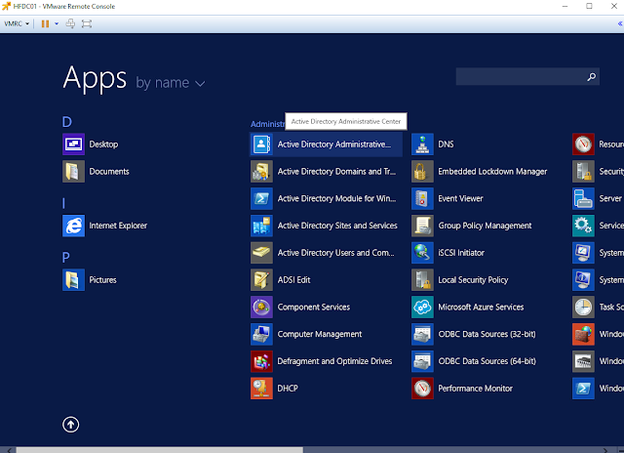Open the Task Scheduler clock icon
624x453 pixels.
583,307
